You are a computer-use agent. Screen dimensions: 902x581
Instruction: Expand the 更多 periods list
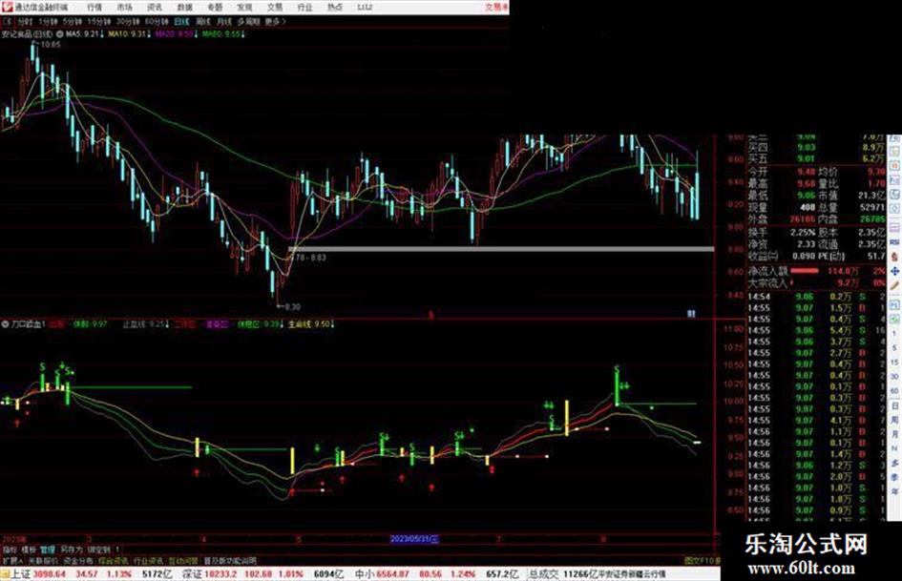pos(276,22)
